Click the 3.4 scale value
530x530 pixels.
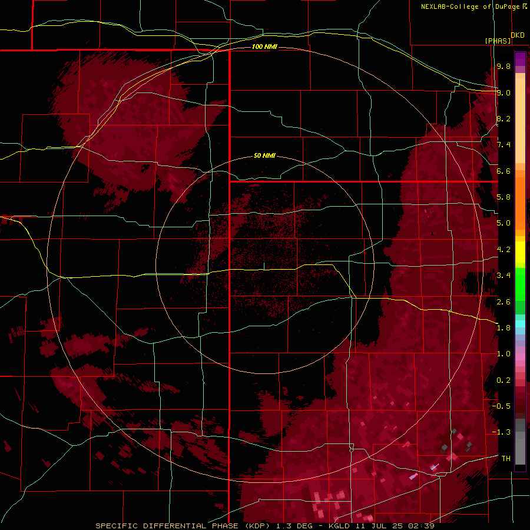[503, 276]
